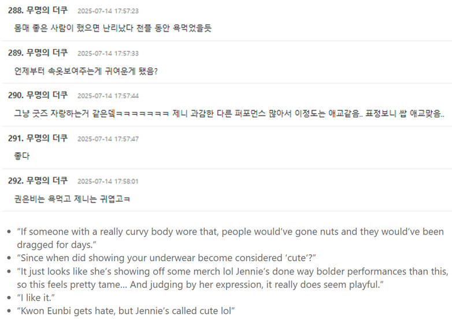Click the Korean body text of comment 289
This screenshot has width=452, height=319.
(x=86, y=71)
